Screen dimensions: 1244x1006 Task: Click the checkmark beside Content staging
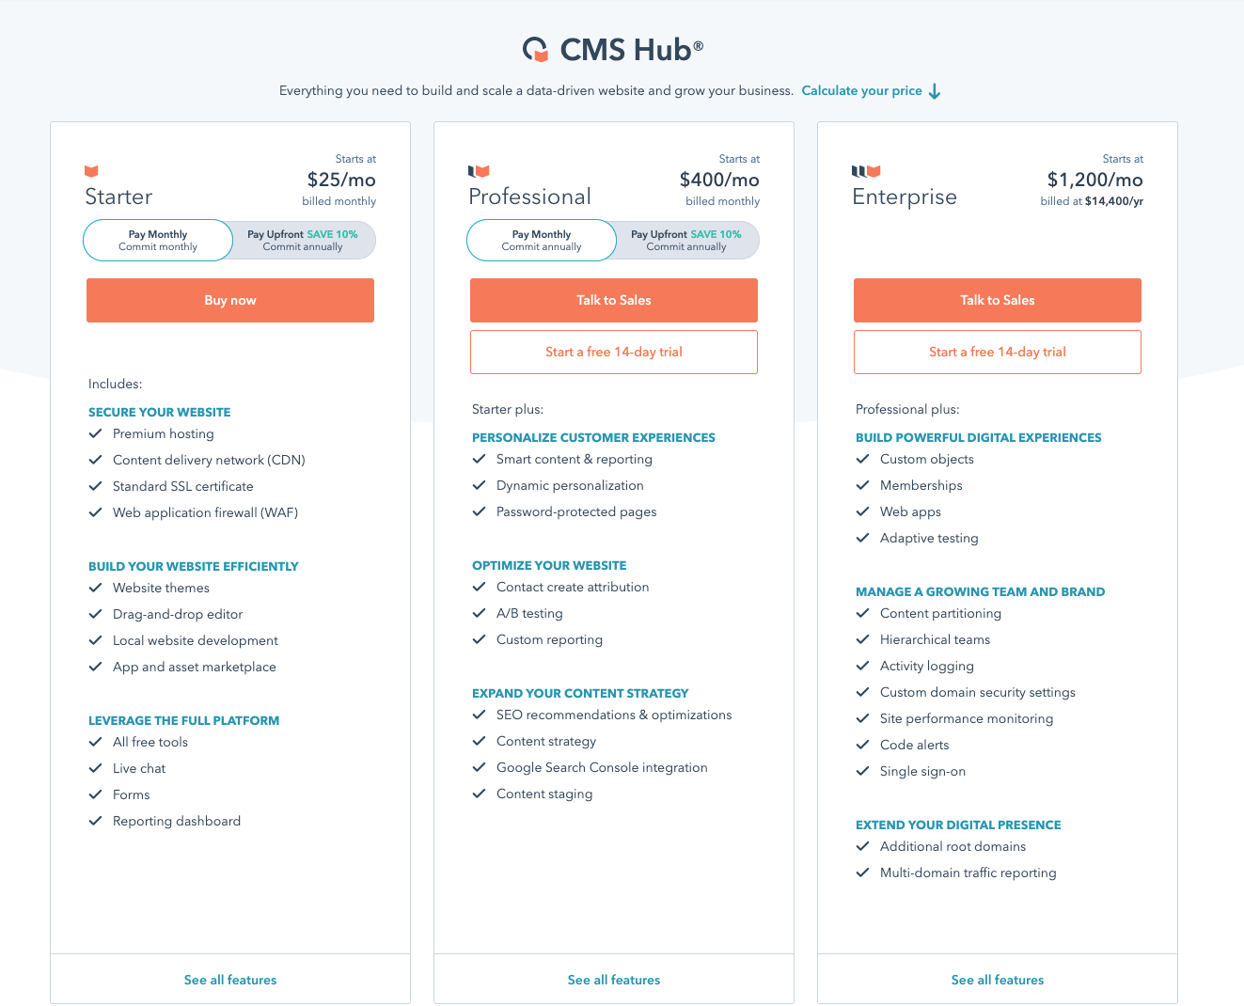[479, 794]
